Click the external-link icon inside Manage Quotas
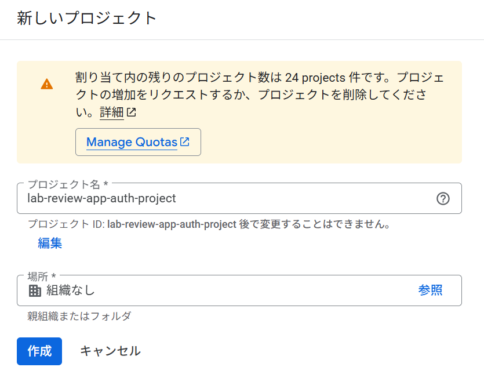 click(184, 141)
